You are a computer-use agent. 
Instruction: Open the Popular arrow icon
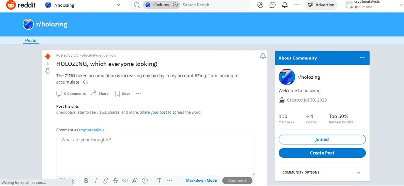coord(260,5)
